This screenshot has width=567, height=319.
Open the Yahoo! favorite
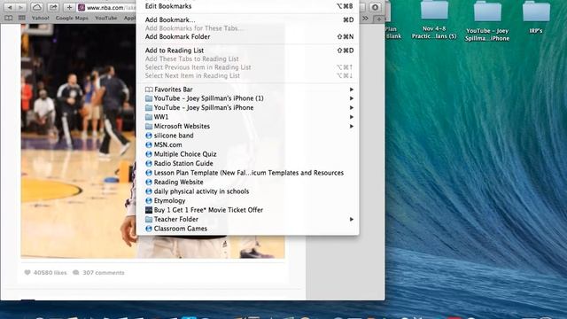41,18
